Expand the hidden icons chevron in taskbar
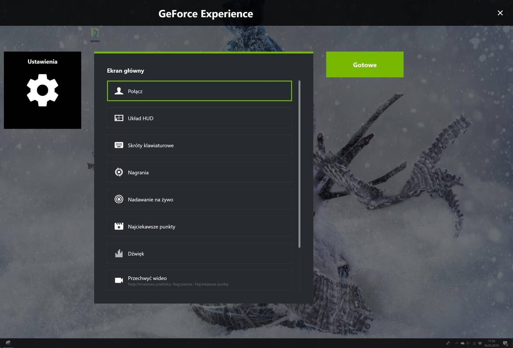 [457, 344]
